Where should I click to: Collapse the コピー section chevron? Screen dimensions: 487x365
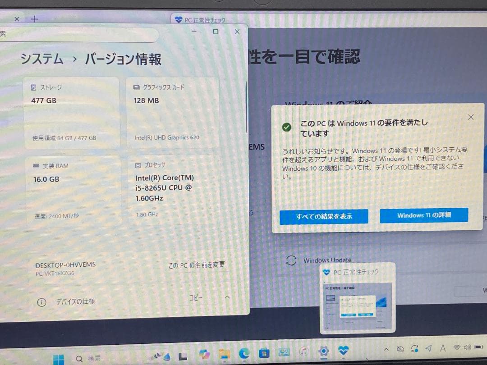click(x=228, y=297)
